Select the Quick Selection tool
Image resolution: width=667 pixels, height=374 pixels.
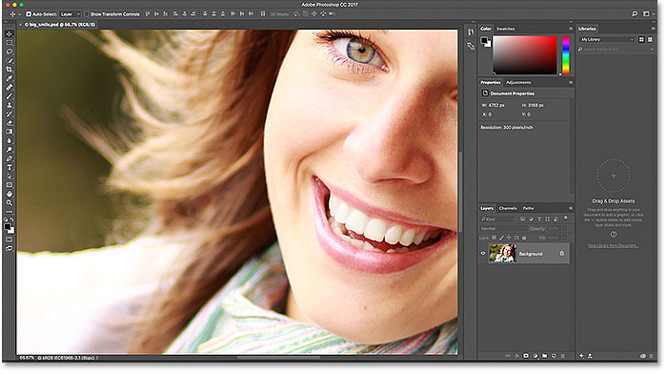[x=10, y=60]
